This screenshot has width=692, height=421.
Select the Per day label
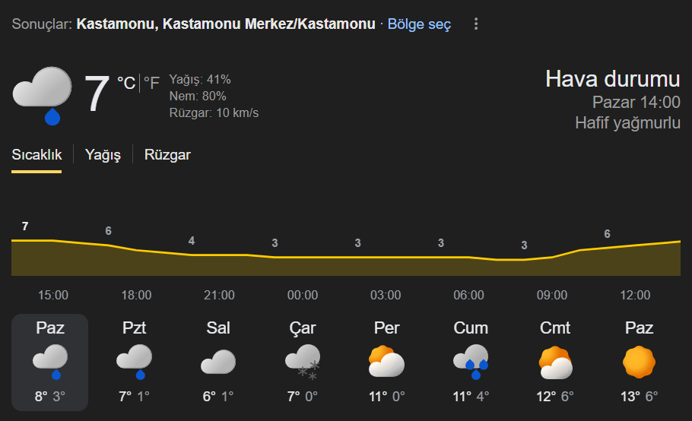[386, 328]
